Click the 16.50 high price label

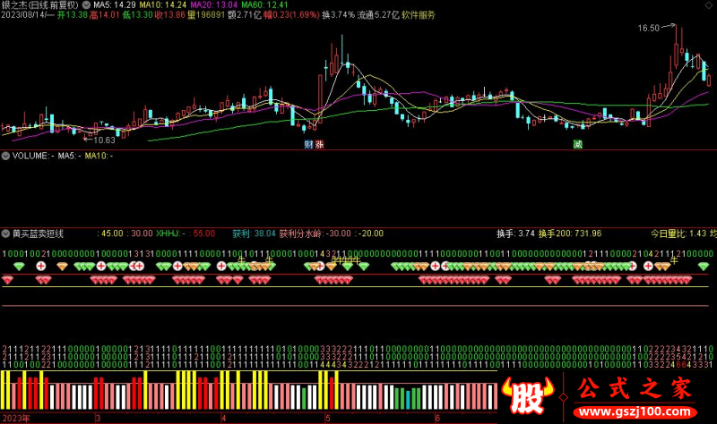point(648,29)
